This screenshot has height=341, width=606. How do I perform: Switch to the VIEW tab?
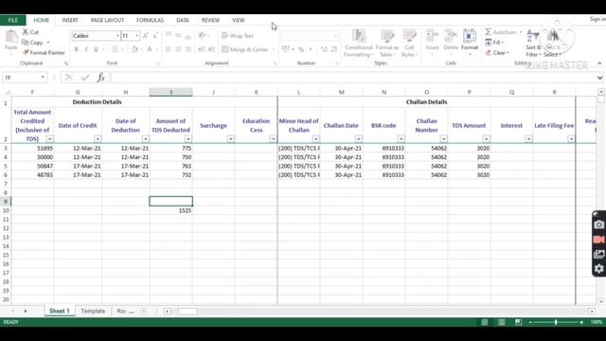click(x=238, y=20)
